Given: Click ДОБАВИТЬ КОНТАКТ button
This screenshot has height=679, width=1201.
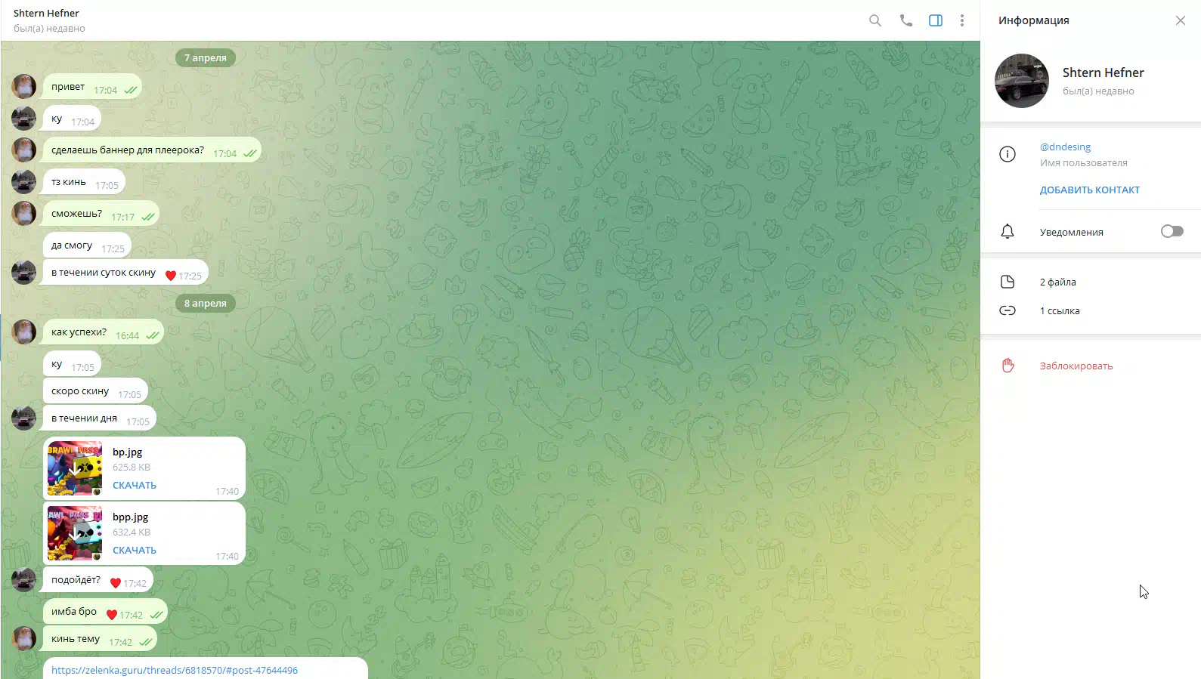Looking at the screenshot, I should pos(1089,190).
